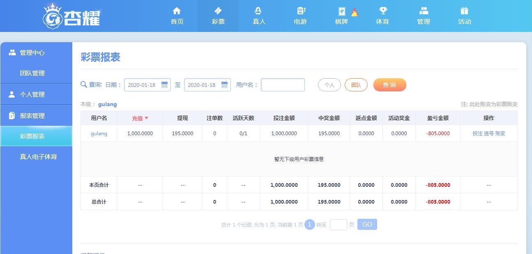Click the flame hot badge beside 棋牌
The image size is (532, 254).
(x=354, y=12)
